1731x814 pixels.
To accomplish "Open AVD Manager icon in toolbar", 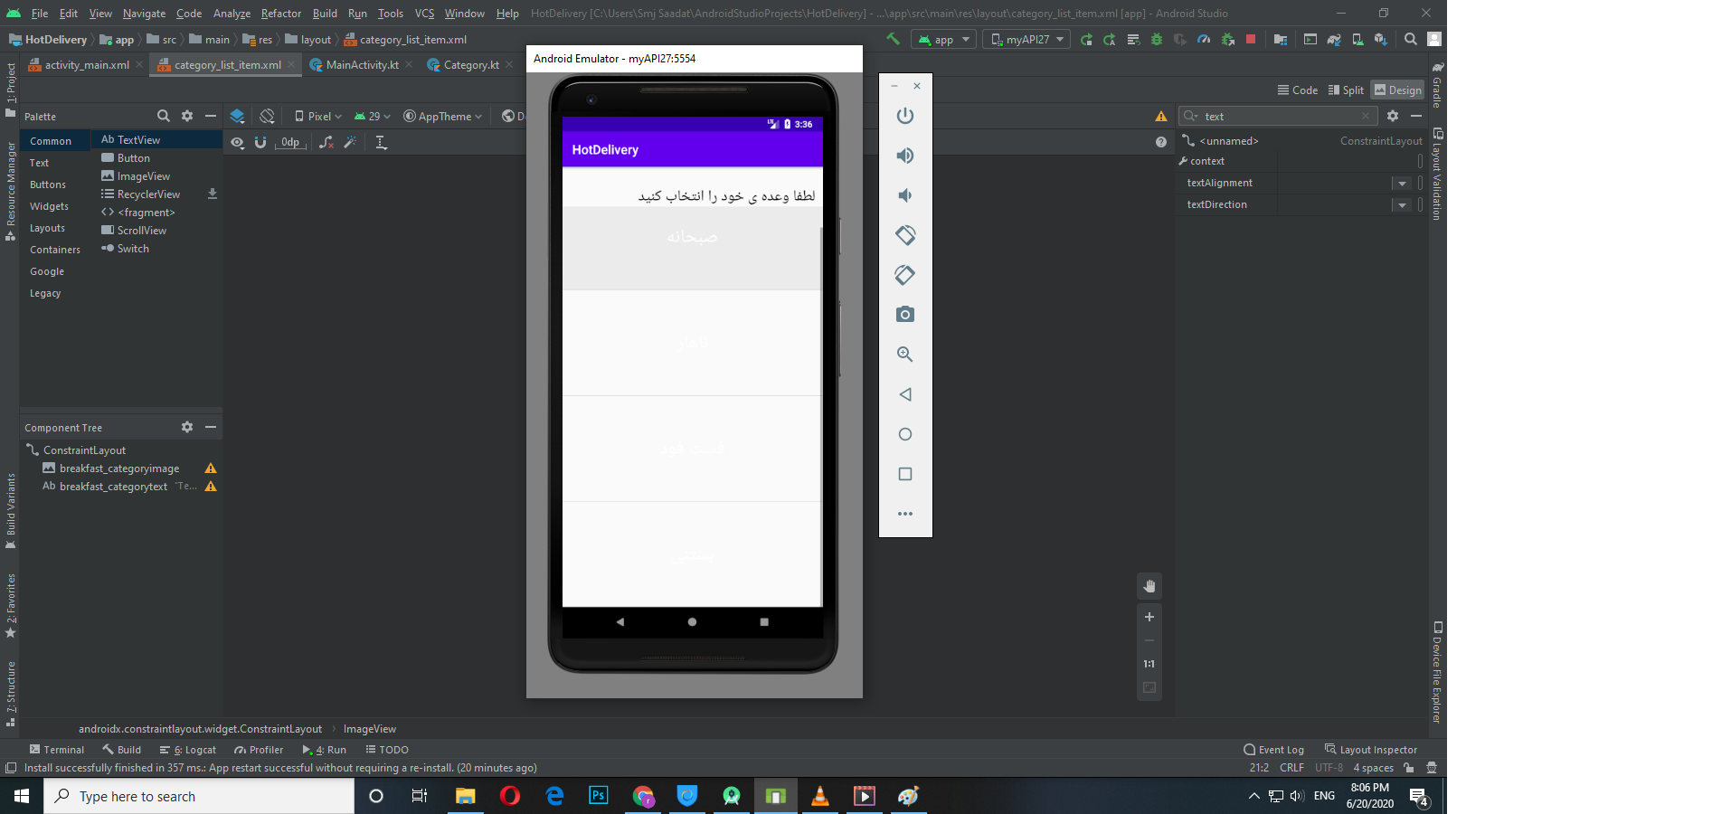I will (1357, 40).
